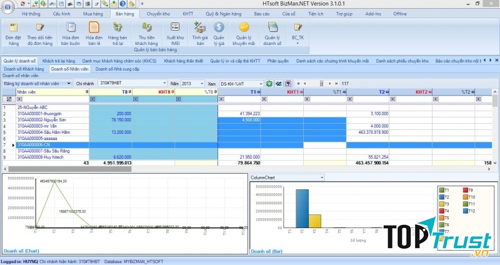Image resolution: width=500 pixels, height=265 pixels.
Task: Open Hóa đơn bán lẻ retail invoice
Action: pos(94,34)
